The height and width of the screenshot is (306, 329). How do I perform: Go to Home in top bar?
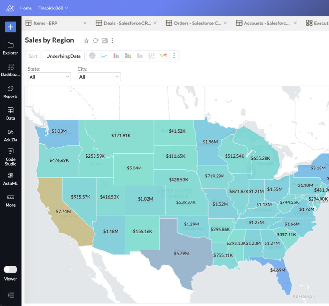26,8
